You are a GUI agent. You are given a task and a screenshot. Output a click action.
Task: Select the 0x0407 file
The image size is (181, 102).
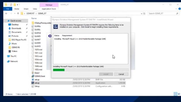[x=38, y=40]
